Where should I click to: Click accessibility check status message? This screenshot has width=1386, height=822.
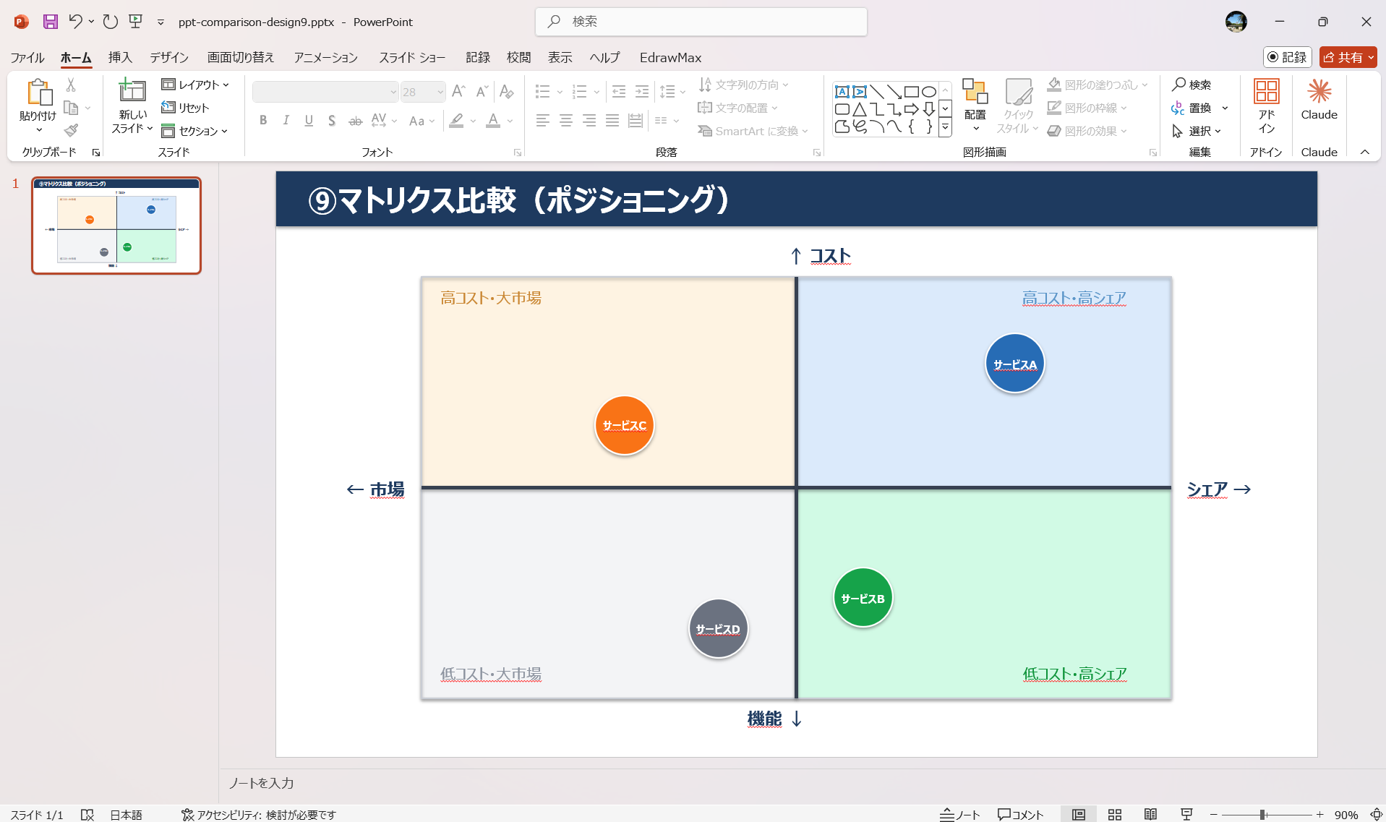[259, 814]
